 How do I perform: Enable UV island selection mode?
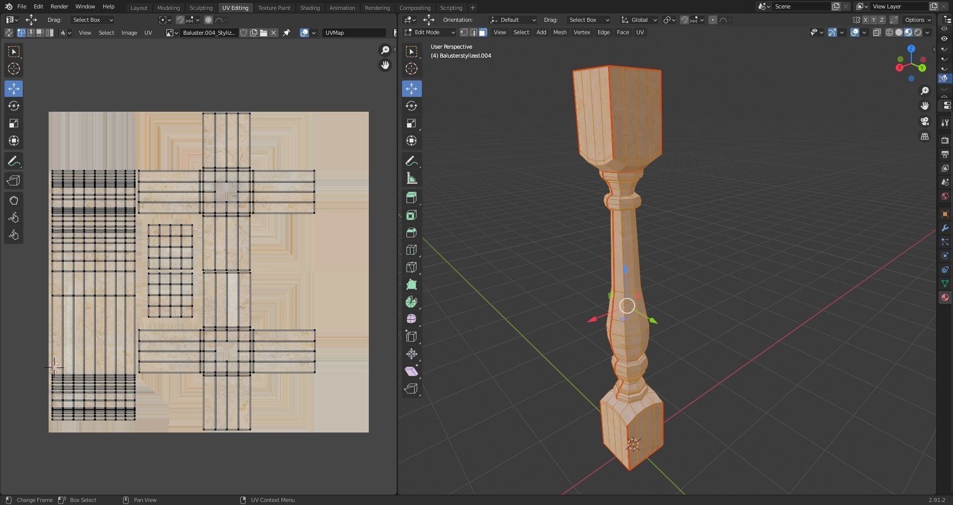[x=50, y=33]
